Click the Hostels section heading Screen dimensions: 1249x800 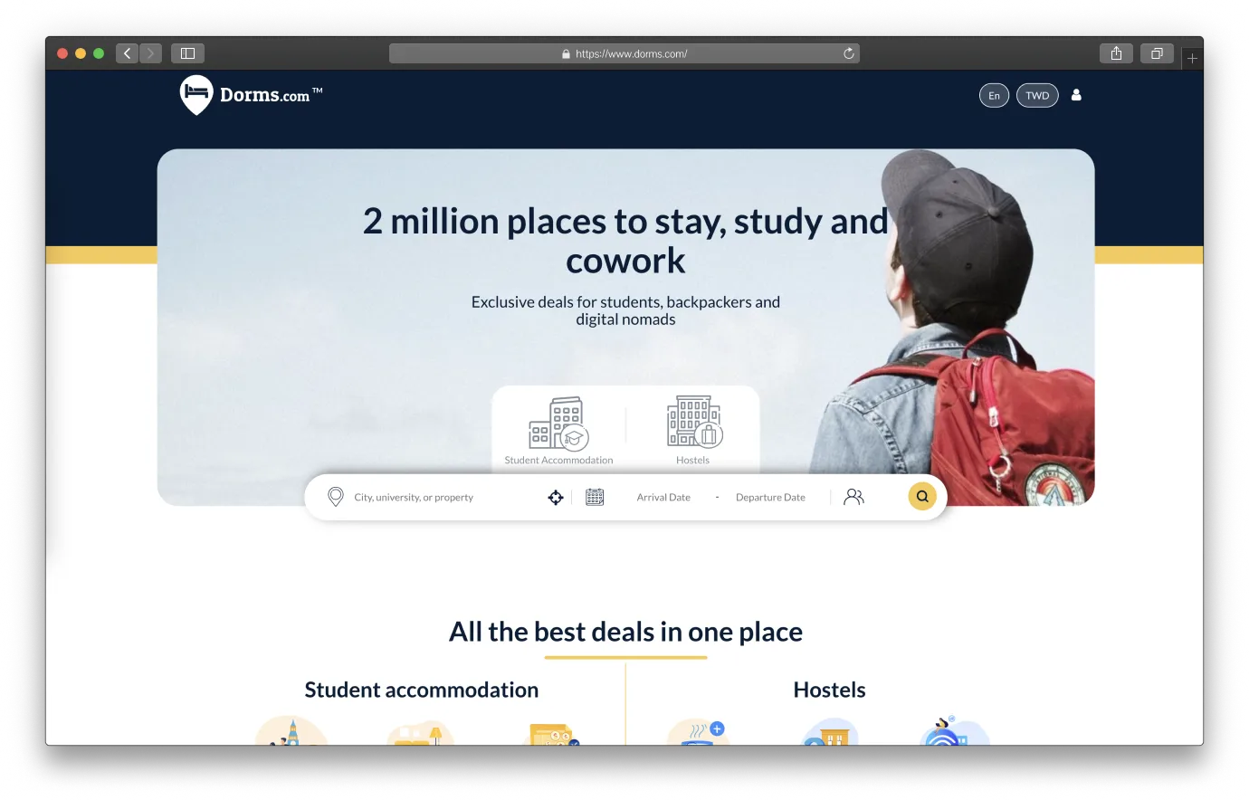829,690
